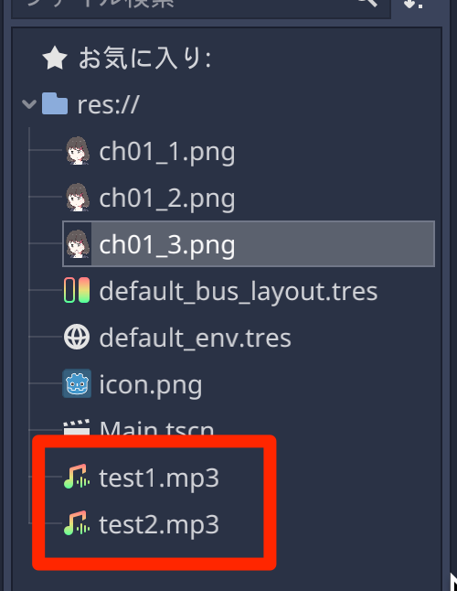Click the ch01_3.png thumbnail icon
This screenshot has width=457, height=591.
(78, 244)
